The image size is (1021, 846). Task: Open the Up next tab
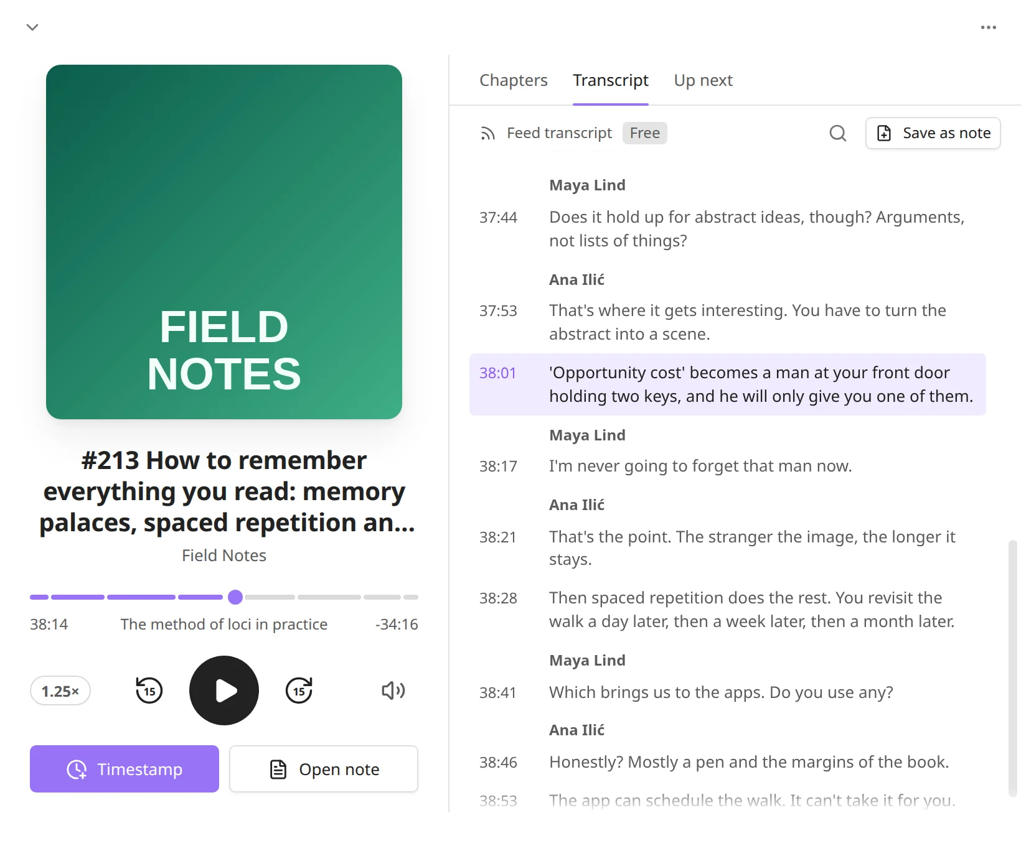point(703,80)
